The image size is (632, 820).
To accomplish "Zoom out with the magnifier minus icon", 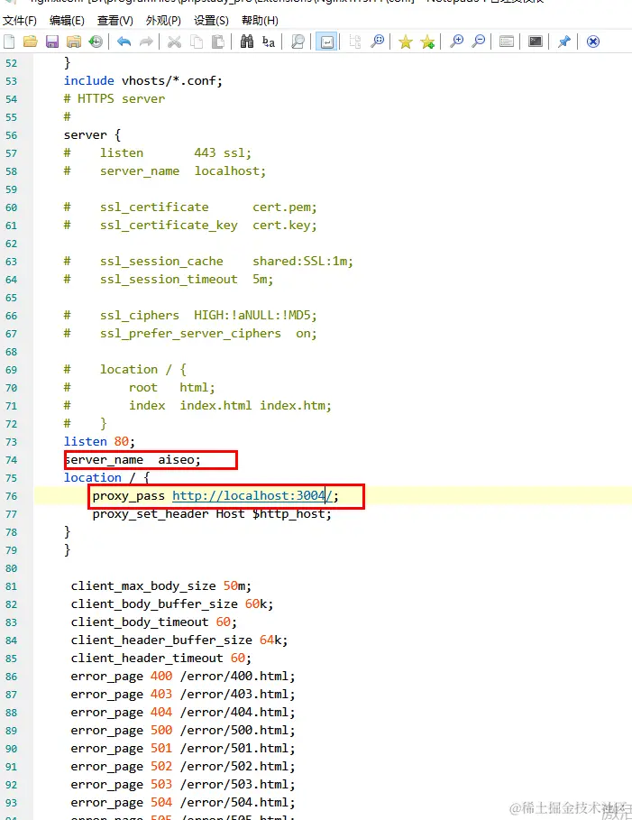I will 479,41.
